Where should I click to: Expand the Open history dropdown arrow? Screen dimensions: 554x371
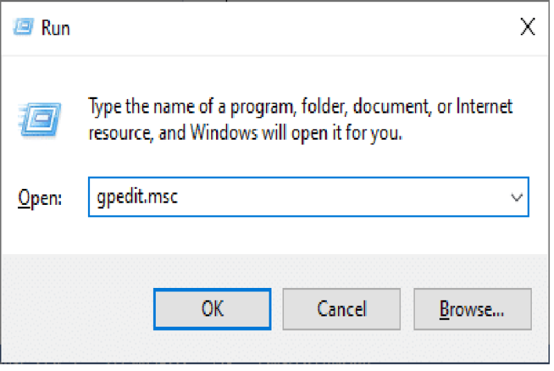pos(517,197)
